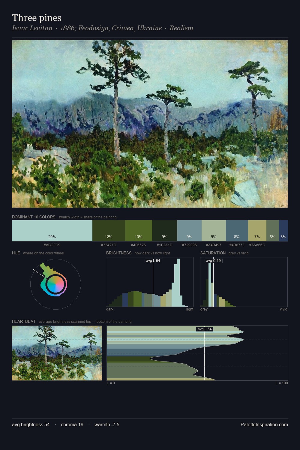The height and width of the screenshot is (450, 300).
Task: Click the 'light' brightness axis label
Action: click(190, 309)
